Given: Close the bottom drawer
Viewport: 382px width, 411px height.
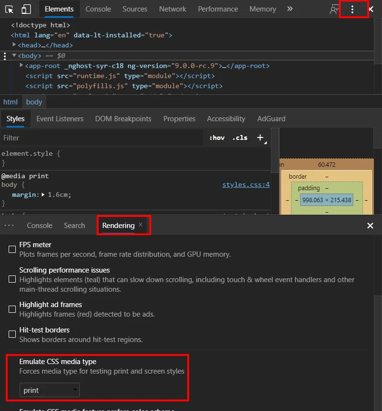Looking at the screenshot, I should (370, 226).
